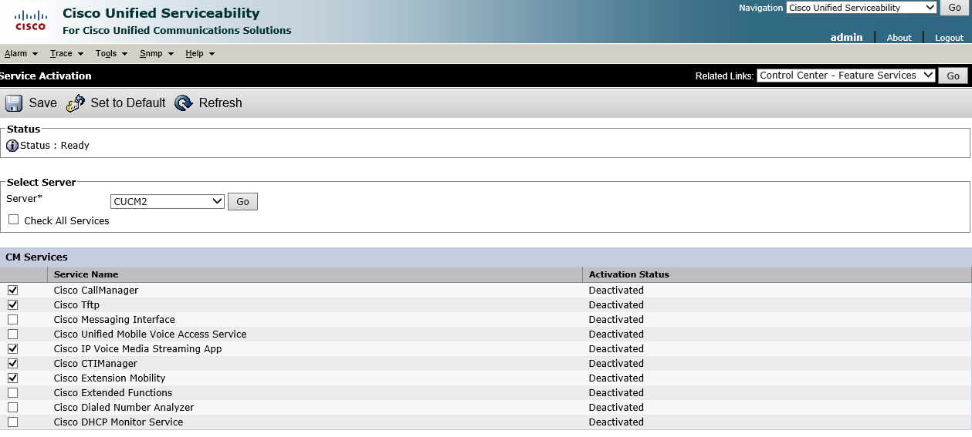972x437 pixels.
Task: Check Cisco DHCP Monitor Service box
Action: point(13,422)
